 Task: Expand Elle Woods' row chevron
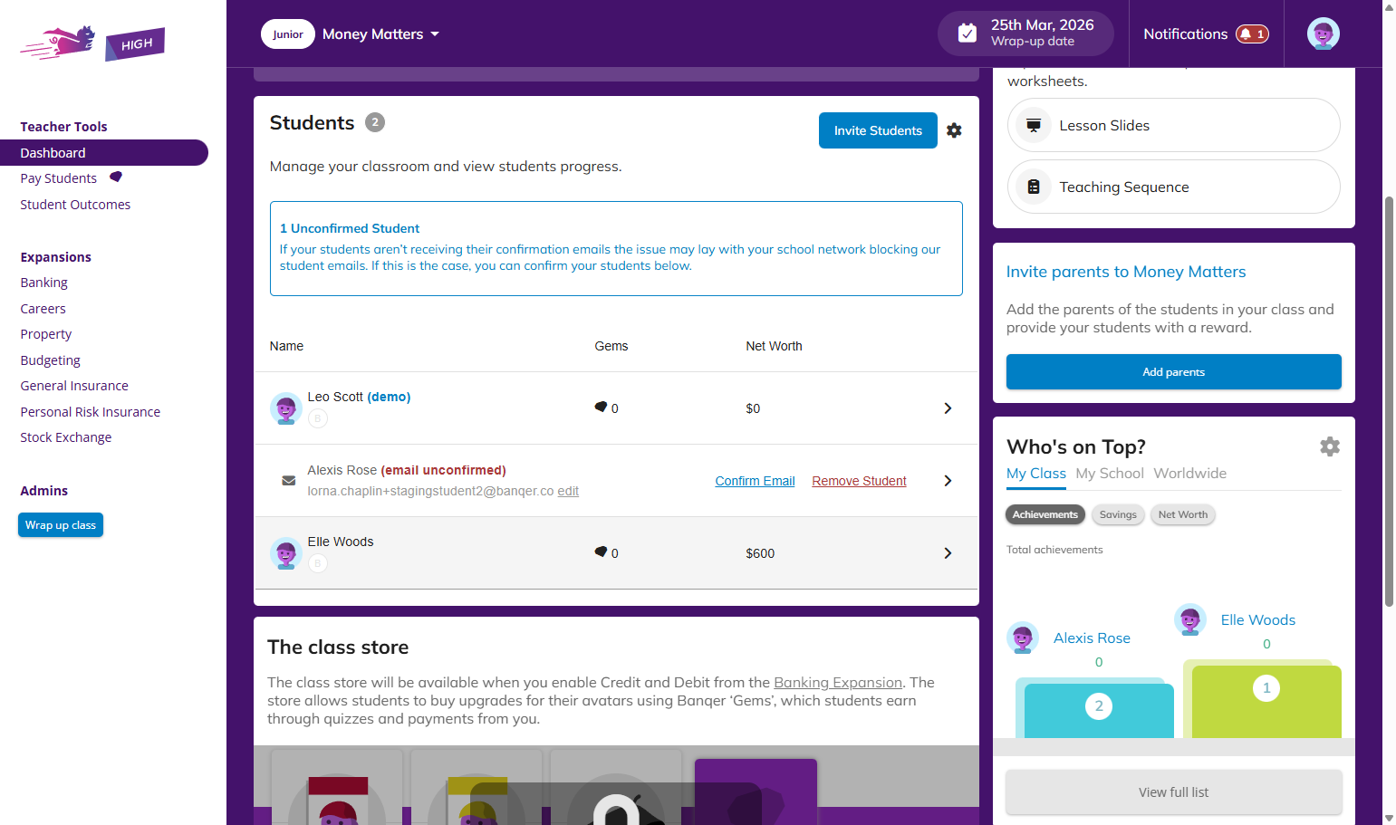pos(948,553)
